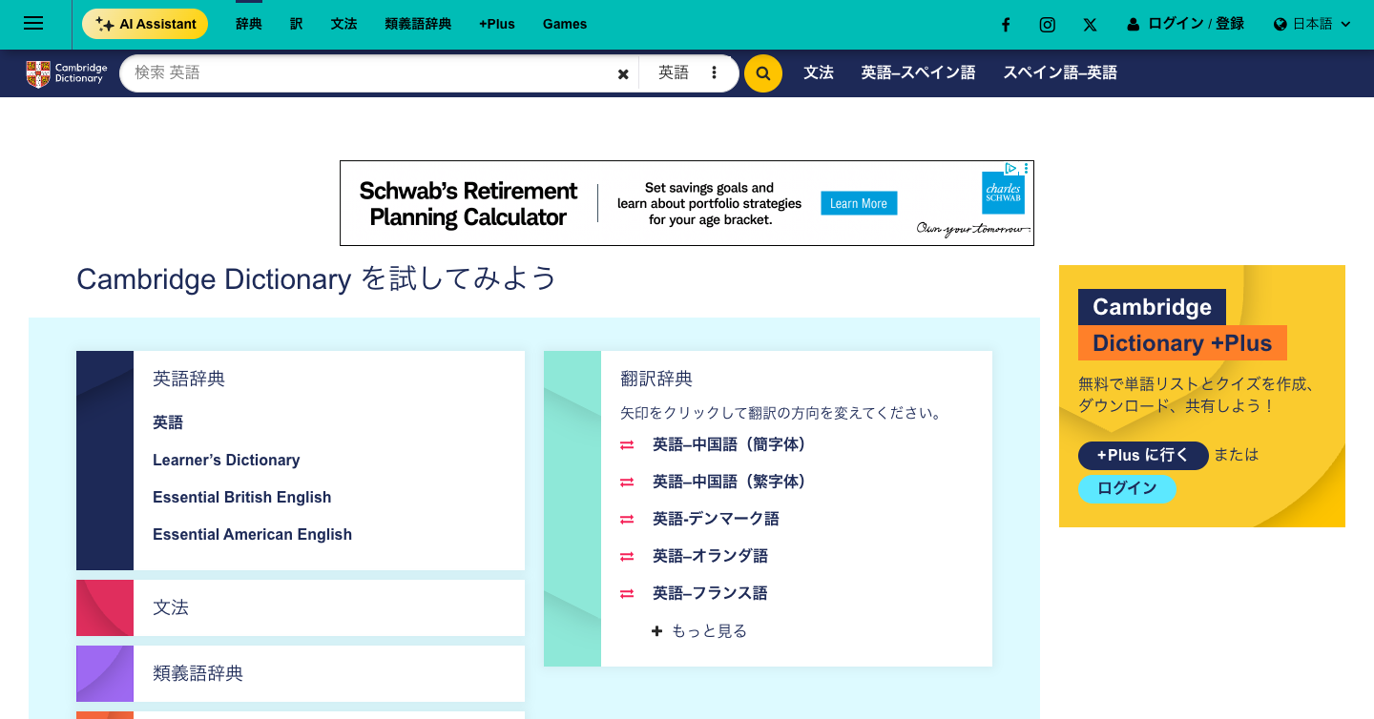Click ログイン / 登録 in the header
This screenshot has width=1374, height=719.
tap(1186, 24)
